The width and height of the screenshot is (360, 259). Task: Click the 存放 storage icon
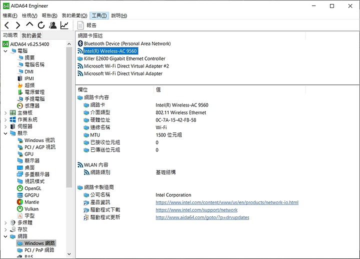click(13, 229)
